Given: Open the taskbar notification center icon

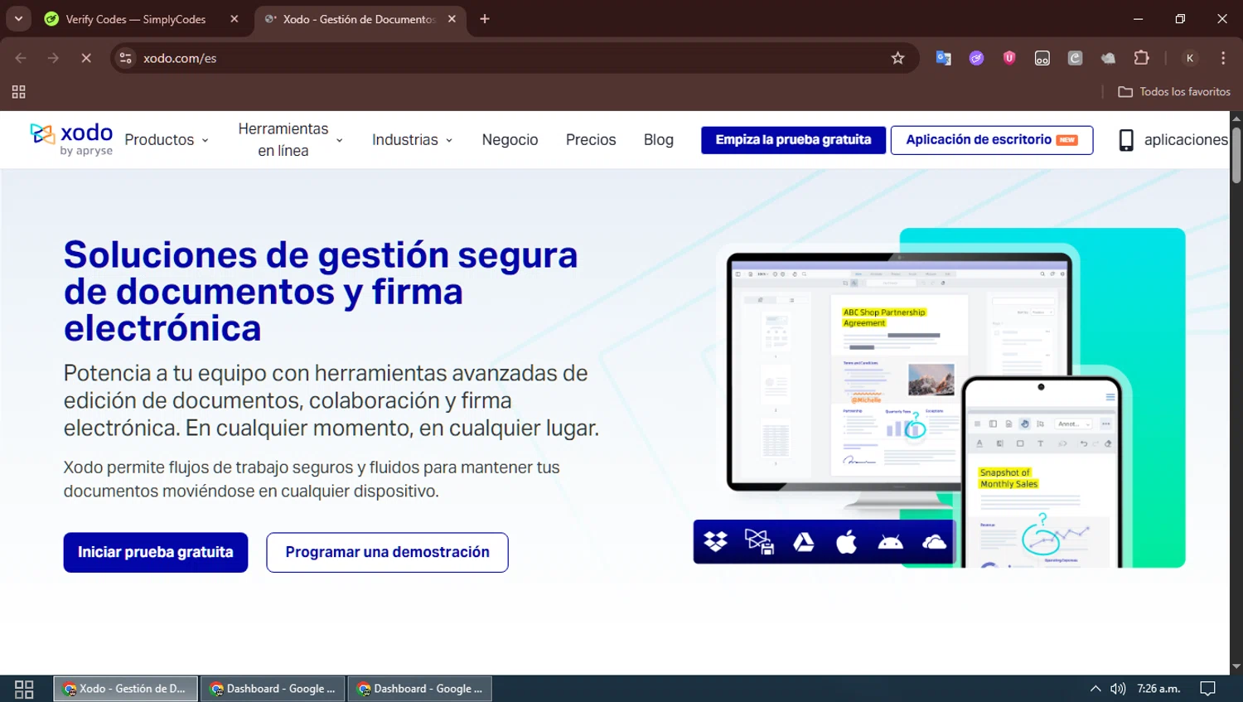Looking at the screenshot, I should pyautogui.click(x=1208, y=689).
